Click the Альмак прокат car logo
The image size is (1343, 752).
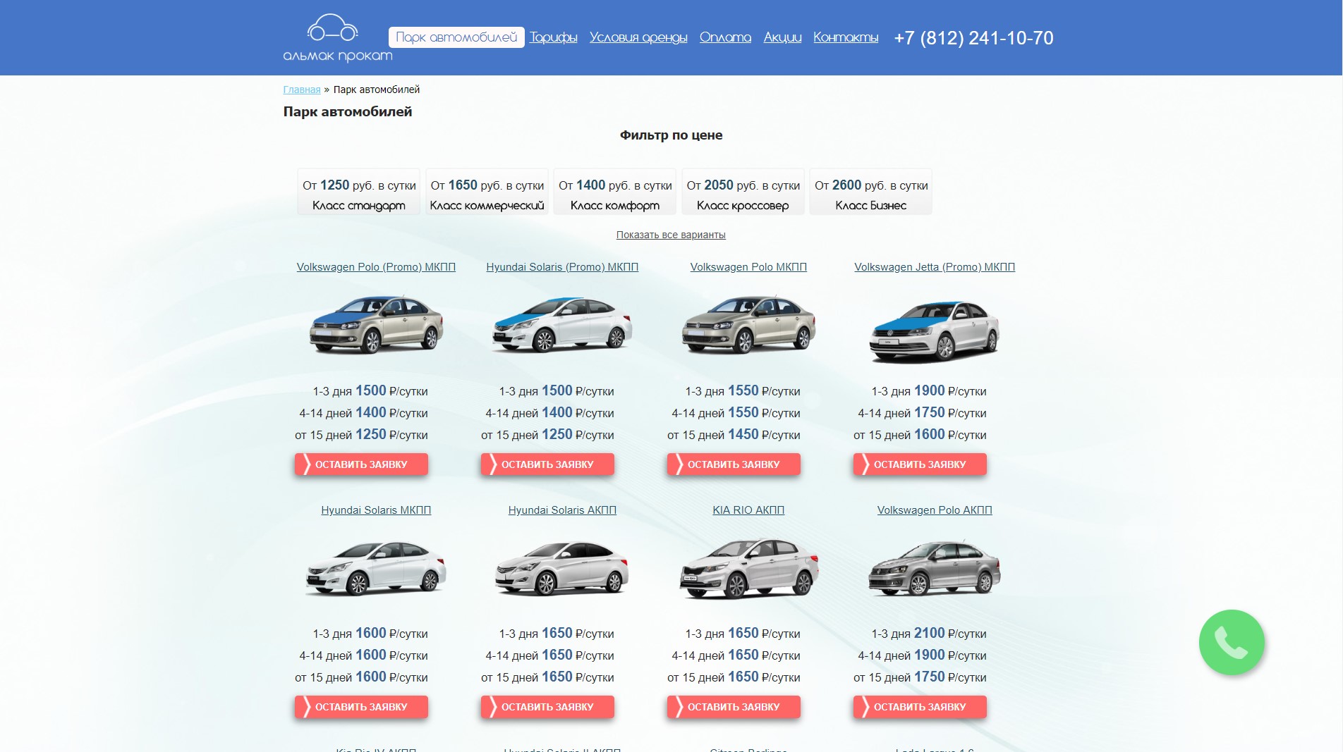[337, 38]
